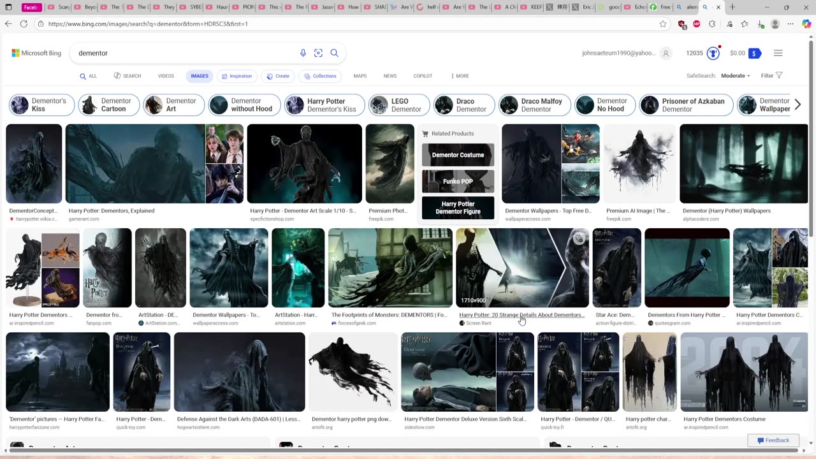Select the LEGO Dementor chip
The height and width of the screenshot is (459, 816).
point(399,105)
